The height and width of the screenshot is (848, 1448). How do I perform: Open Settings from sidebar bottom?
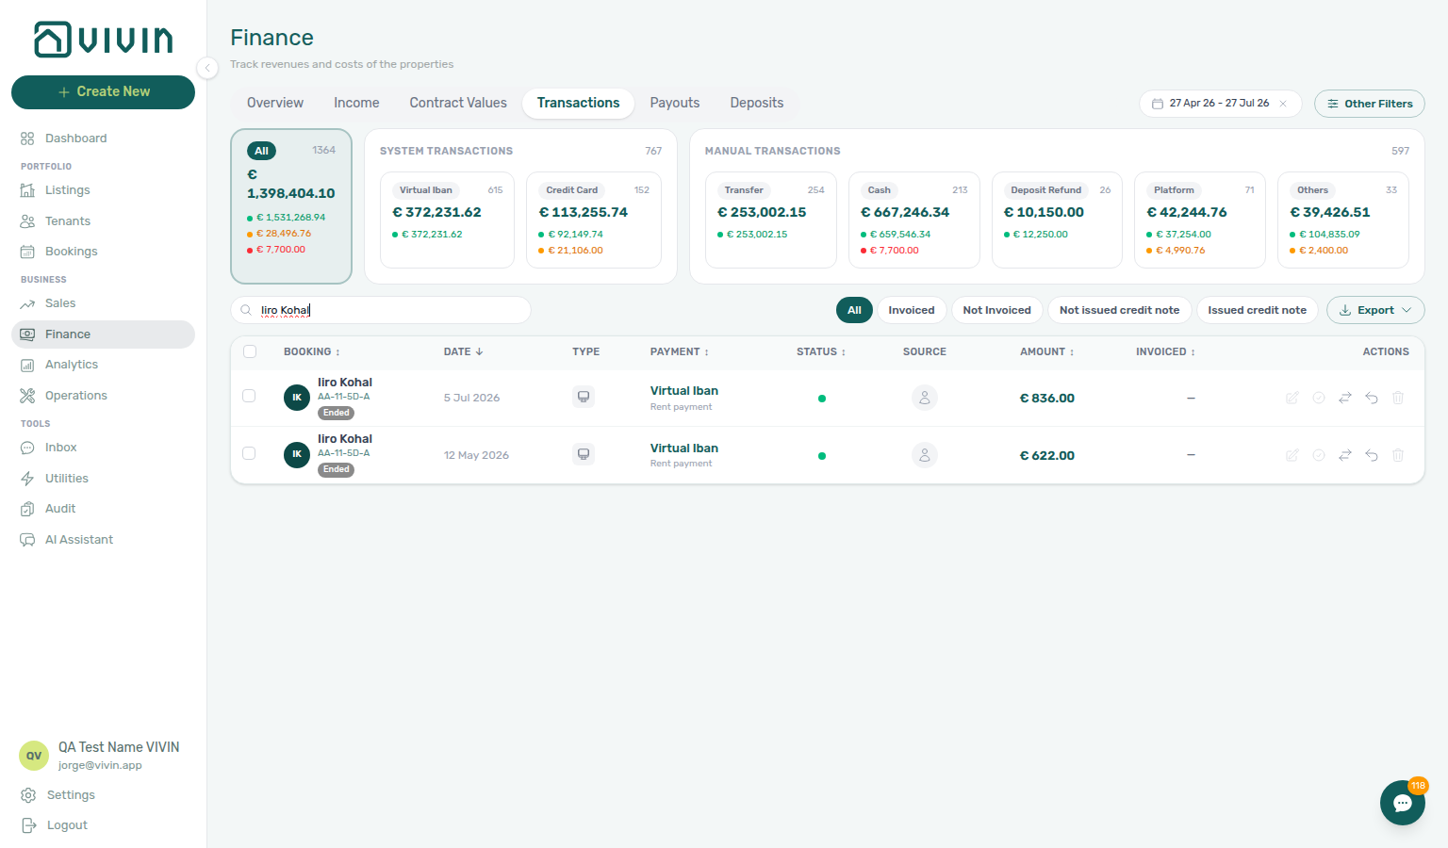pyautogui.click(x=103, y=795)
